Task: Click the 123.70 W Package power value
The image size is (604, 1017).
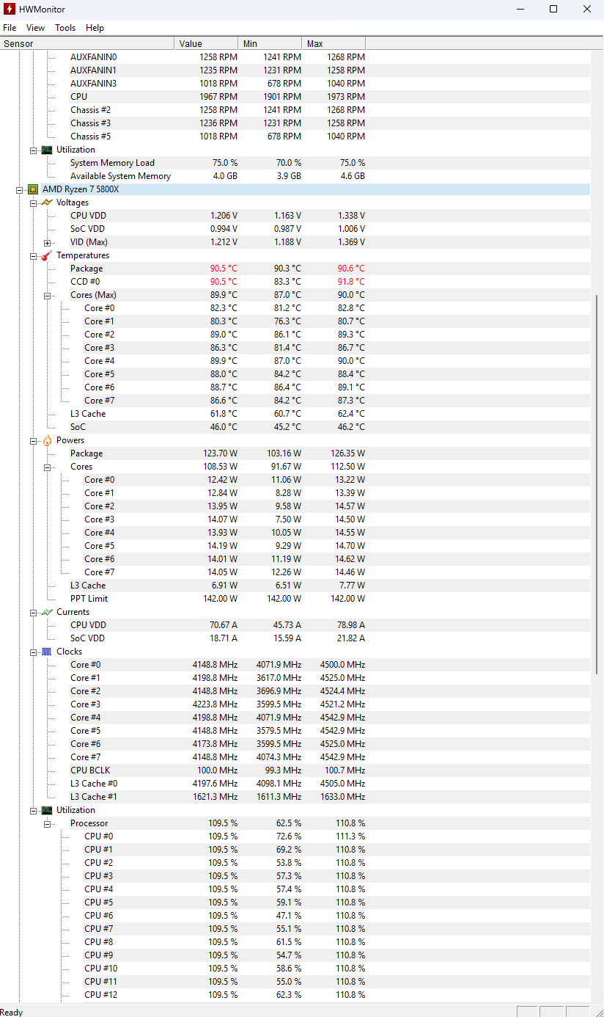Action: click(221, 453)
